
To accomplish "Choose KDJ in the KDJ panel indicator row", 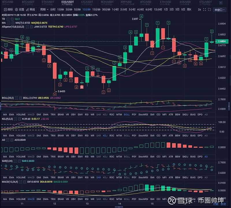I will point(105,135).
